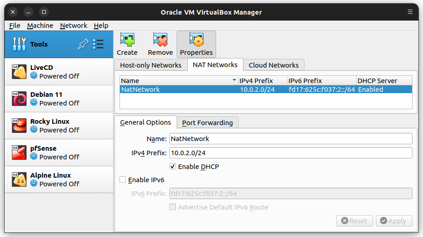Click the LiveCD machine icon
Viewport: 423px width, 237px height.
tap(19, 72)
